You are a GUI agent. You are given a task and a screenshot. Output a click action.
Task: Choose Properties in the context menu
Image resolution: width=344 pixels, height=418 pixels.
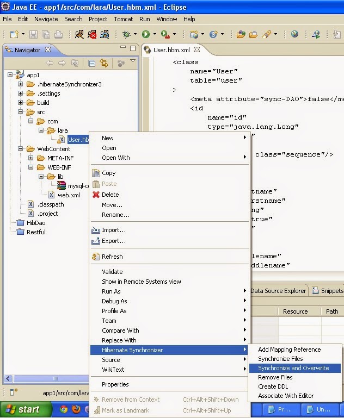tap(169, 384)
